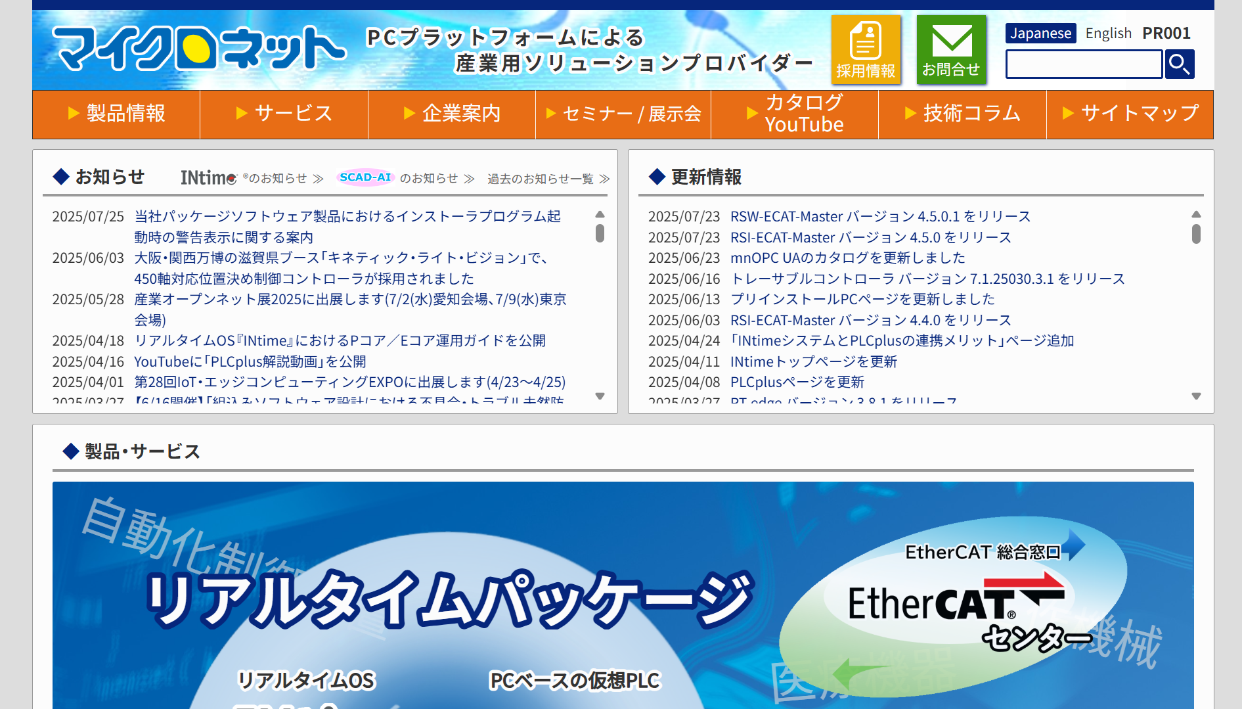Image resolution: width=1242 pixels, height=709 pixels.
Task: Open the 企業案内 menu
Action: (x=452, y=114)
